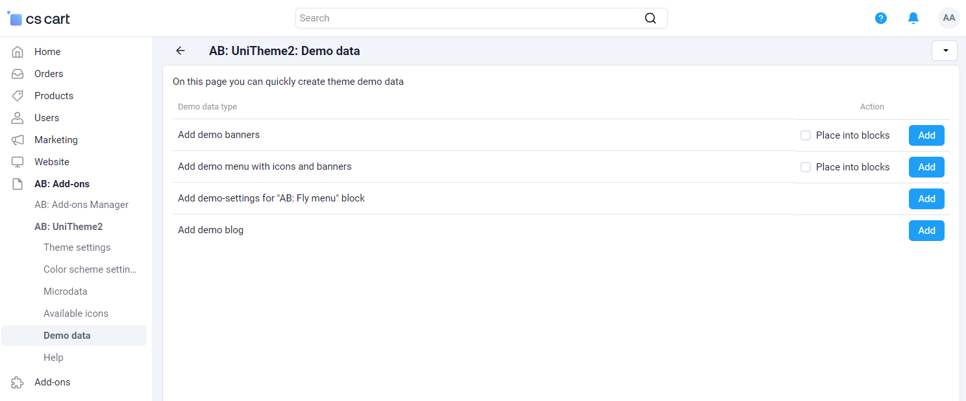966x401 pixels.
Task: Open the AA user avatar menu
Action: pyautogui.click(x=949, y=18)
